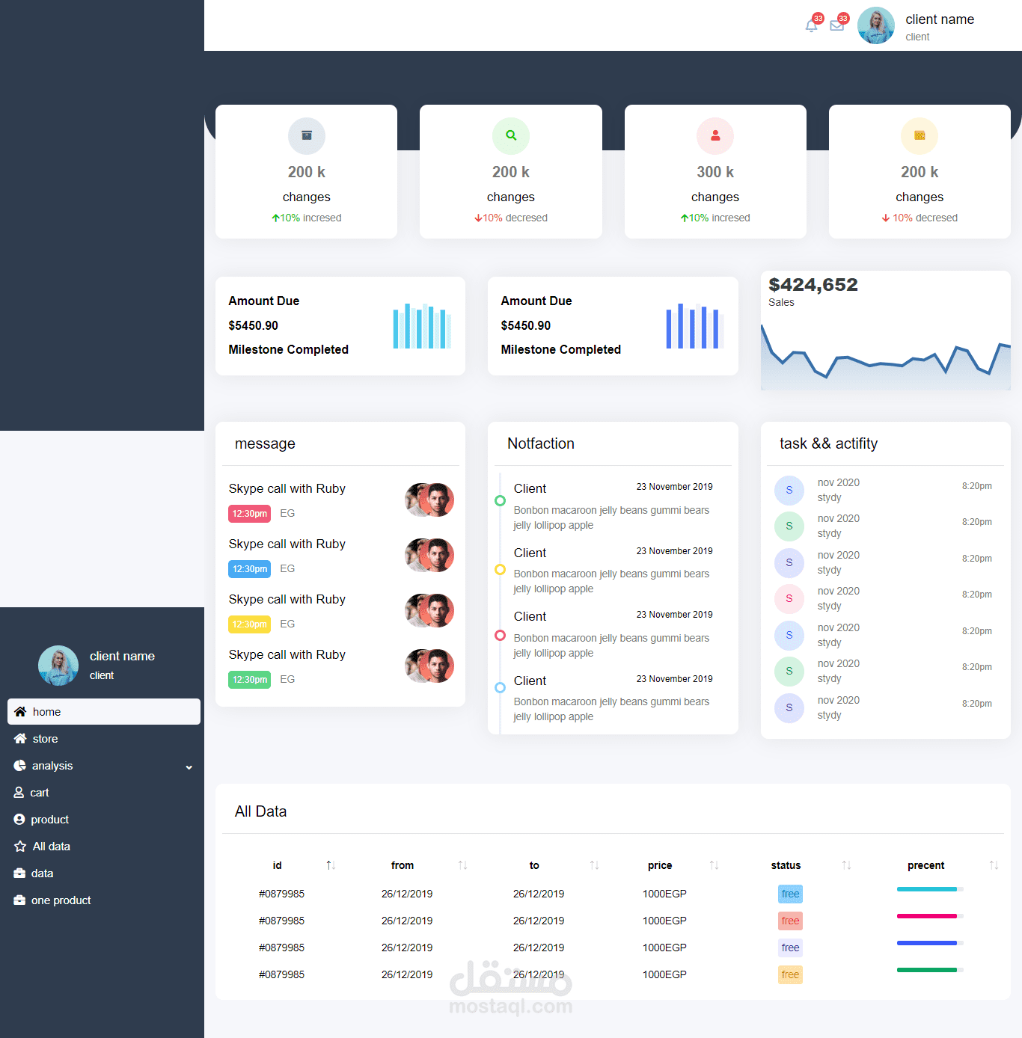This screenshot has width=1022, height=1038.
Task: Click the product user-circle icon
Action: (19, 820)
